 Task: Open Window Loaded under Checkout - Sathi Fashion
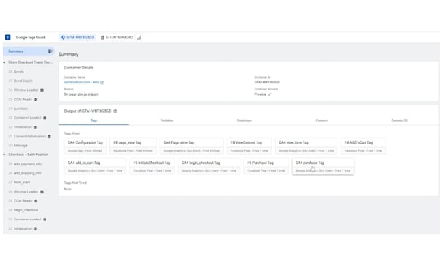coord(26,191)
